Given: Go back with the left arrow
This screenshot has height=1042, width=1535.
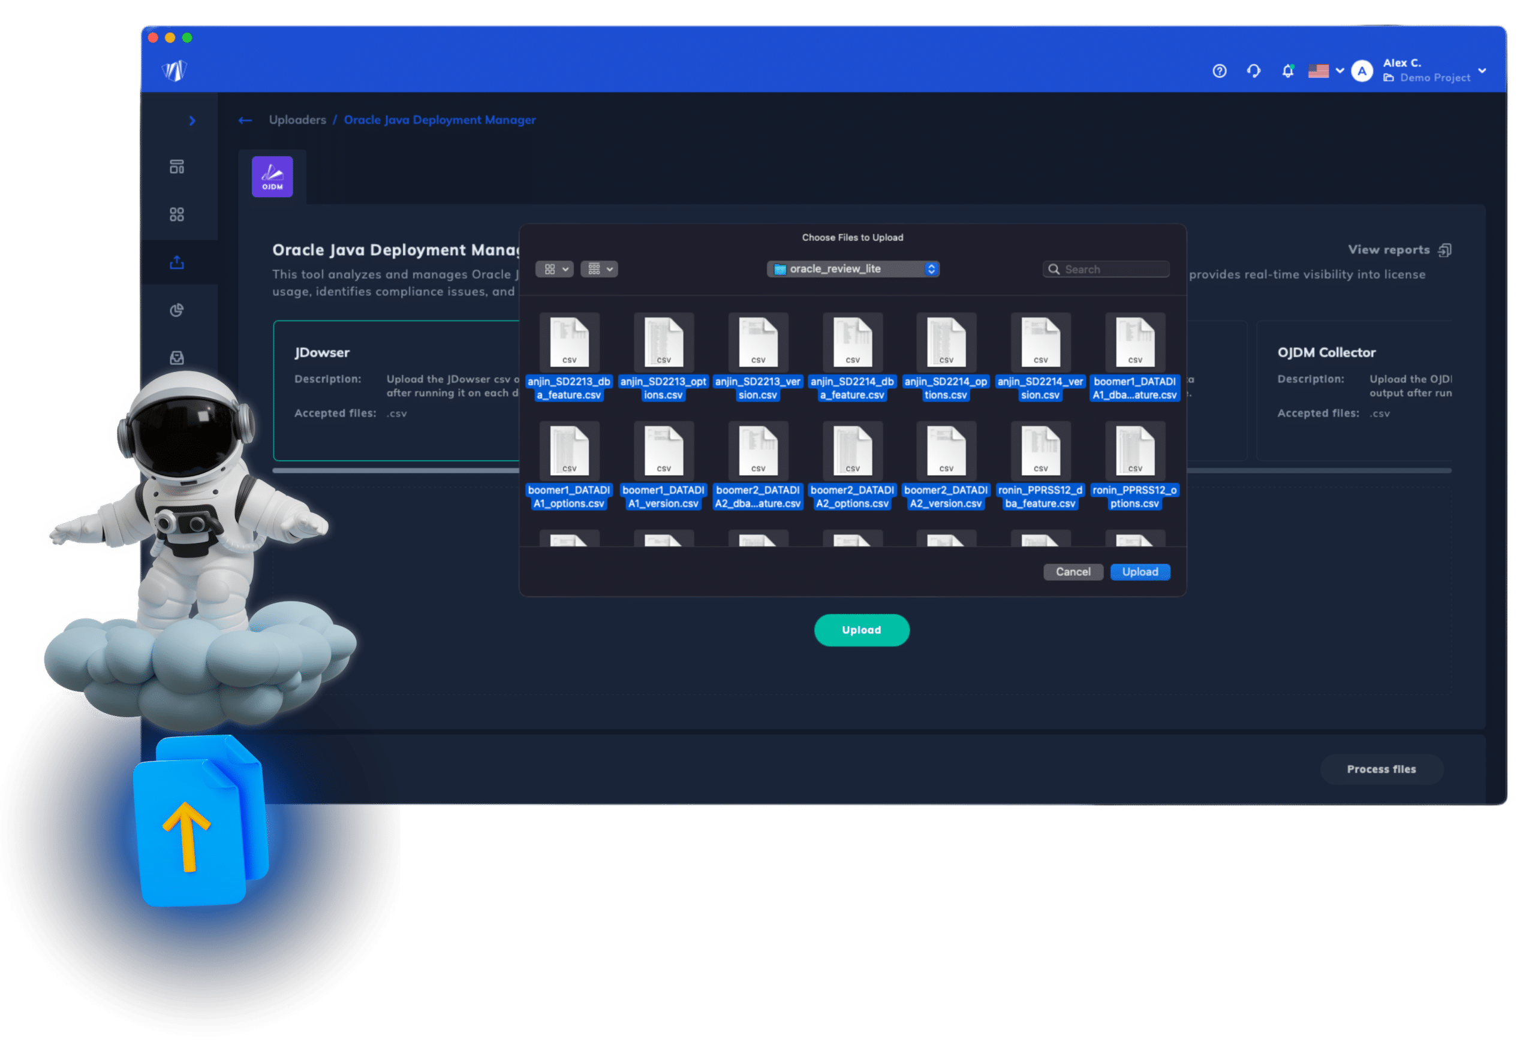Looking at the screenshot, I should click(x=245, y=120).
